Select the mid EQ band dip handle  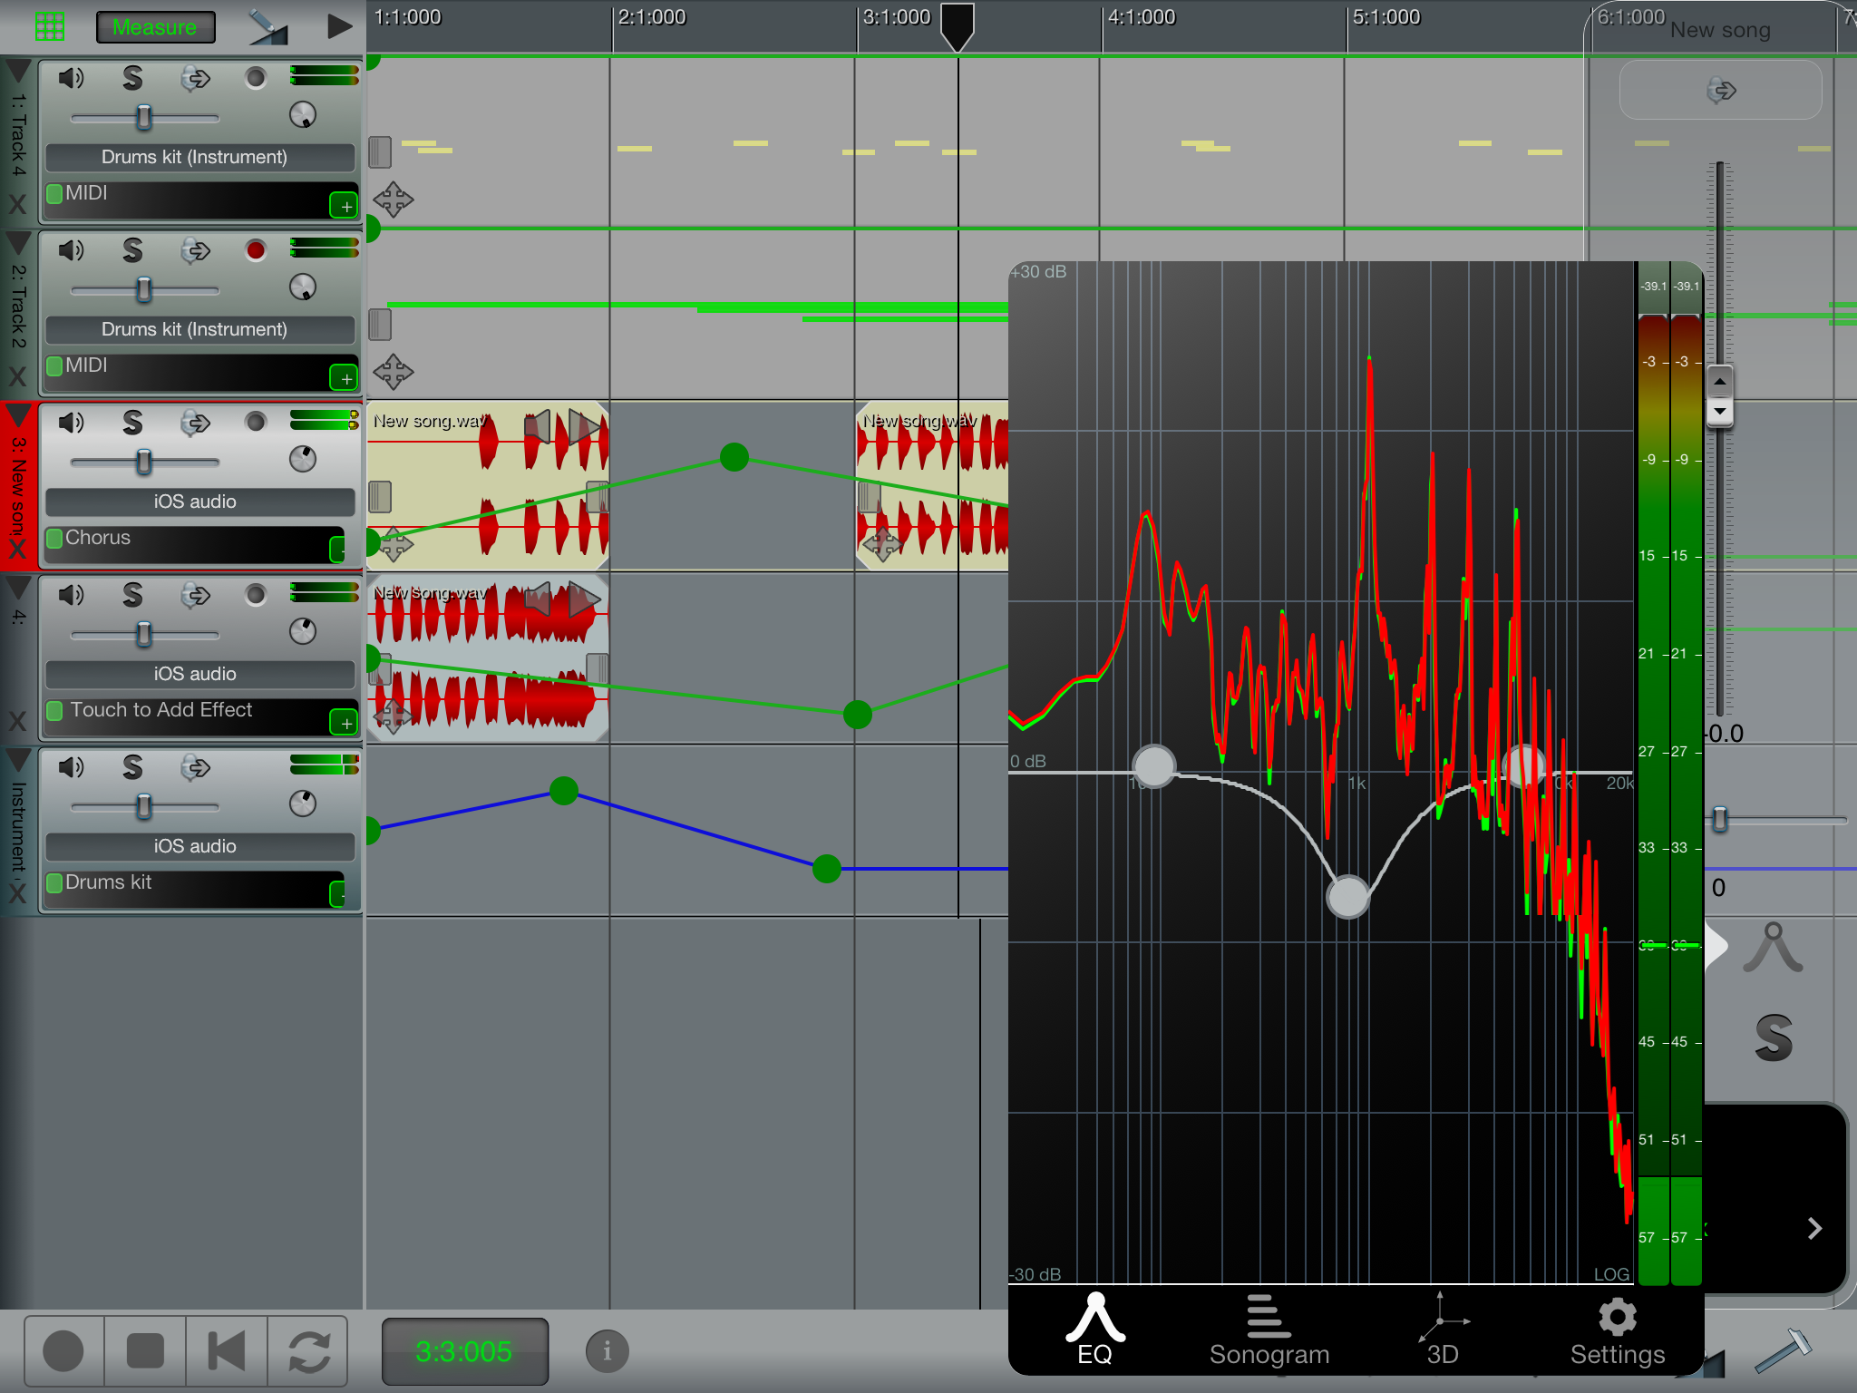(1348, 897)
